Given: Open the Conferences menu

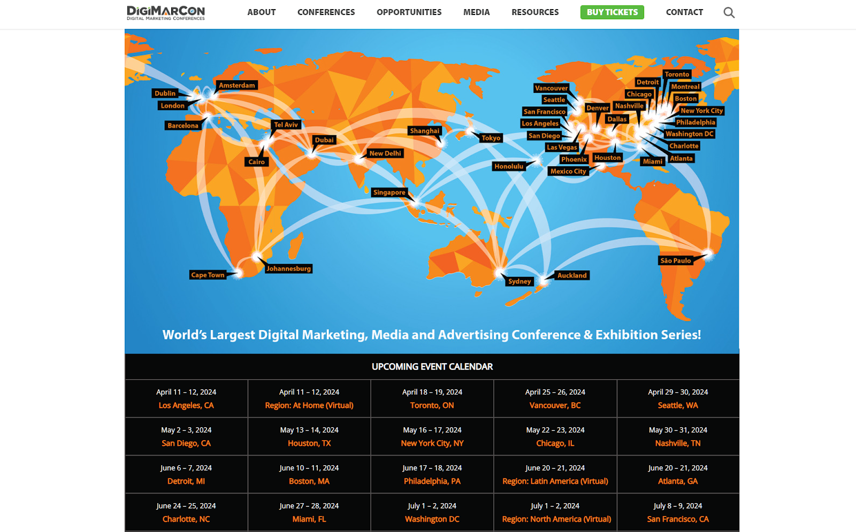Looking at the screenshot, I should click(326, 12).
